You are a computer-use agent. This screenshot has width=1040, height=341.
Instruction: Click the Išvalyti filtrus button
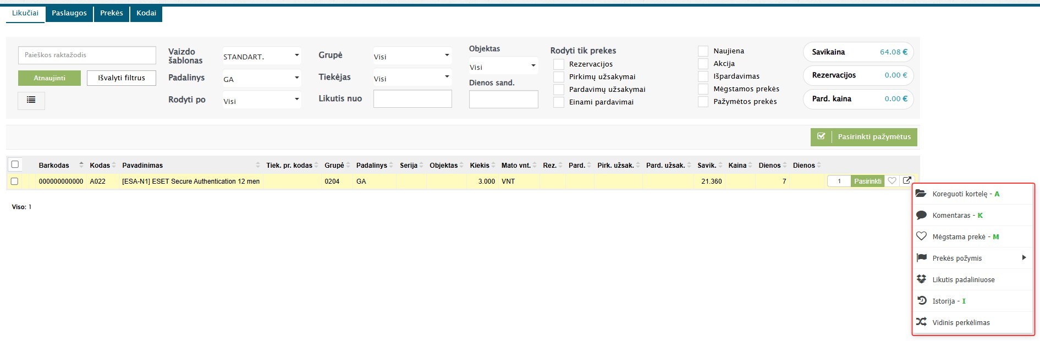coord(122,78)
